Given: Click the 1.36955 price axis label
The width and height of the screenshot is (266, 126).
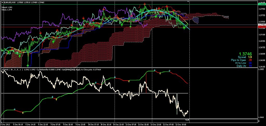Looking at the screenshot, I should coord(262,41).
